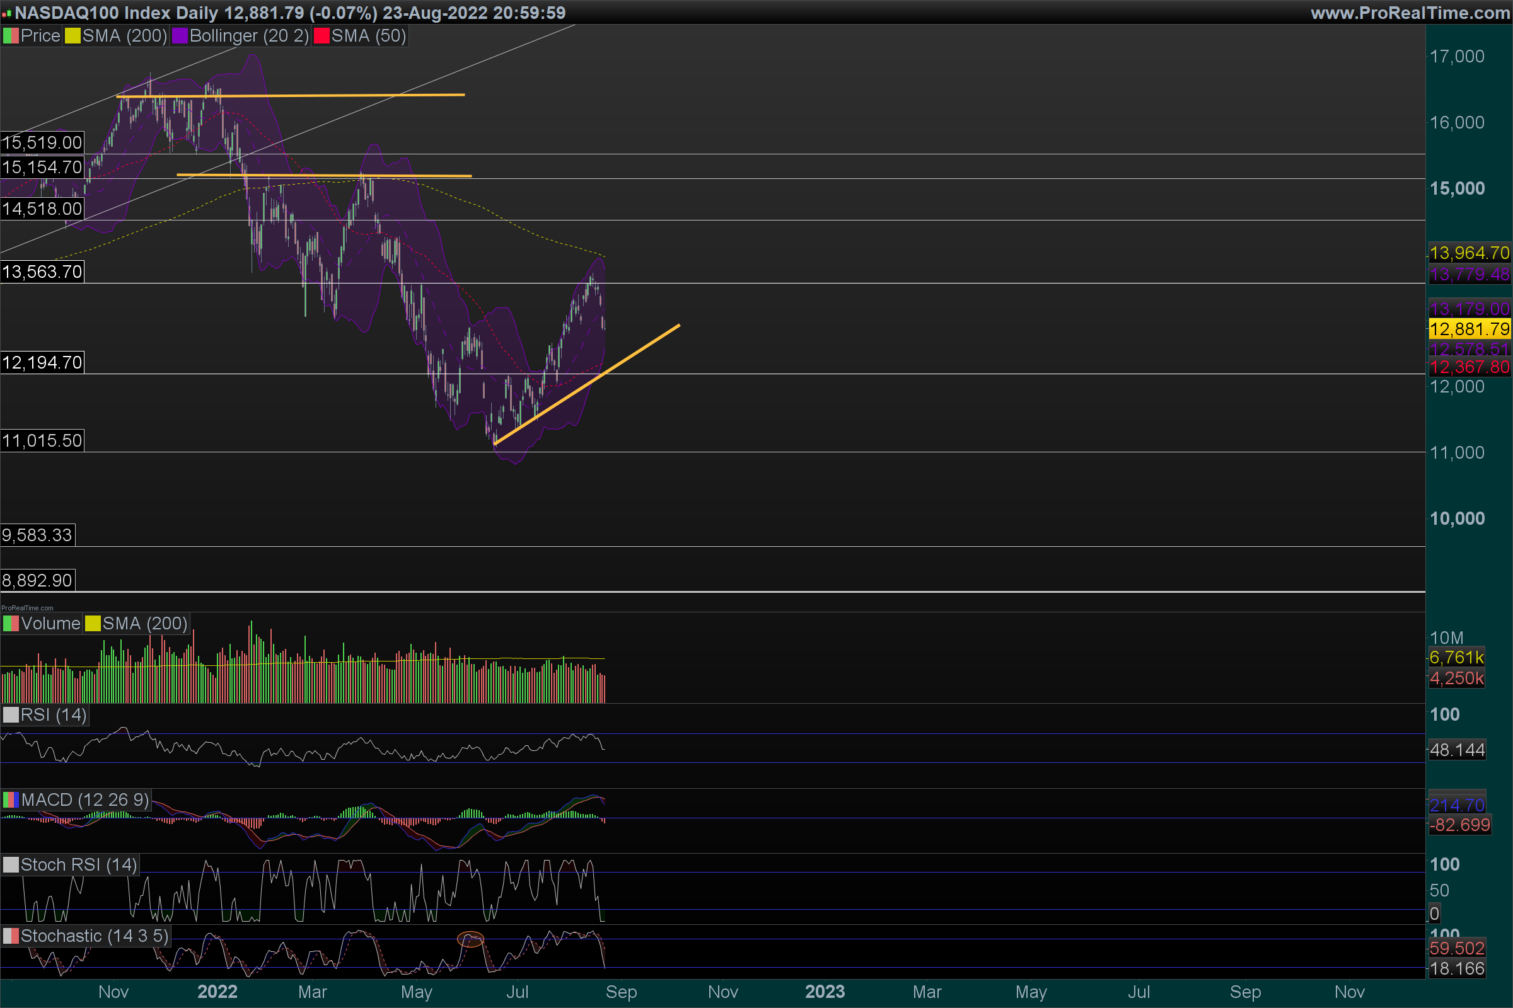Viewport: 1513px width, 1008px height.
Task: Click the red SMA (50) legend swatch
Action: (x=322, y=36)
